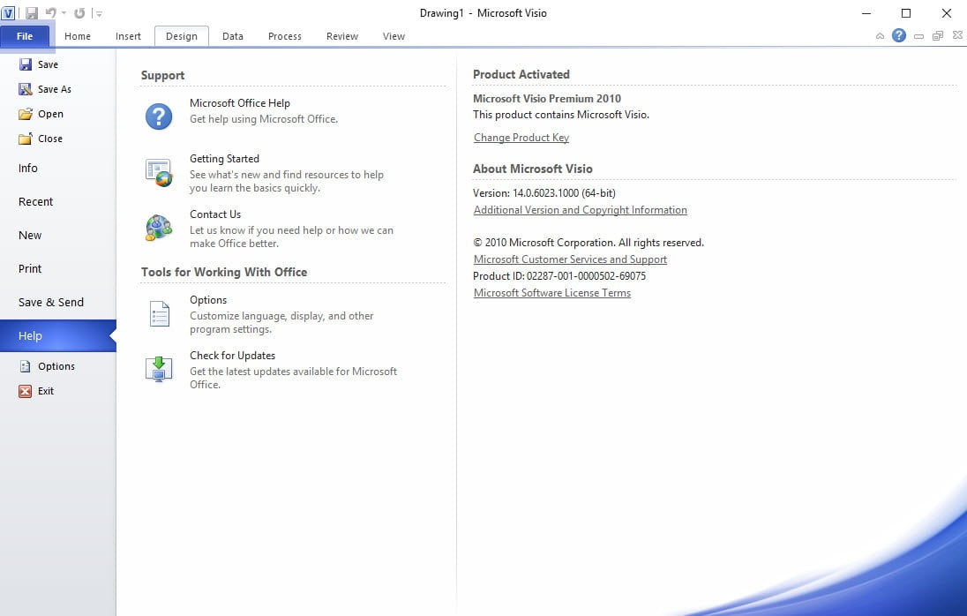Click the Support section heading

pyautogui.click(x=163, y=75)
